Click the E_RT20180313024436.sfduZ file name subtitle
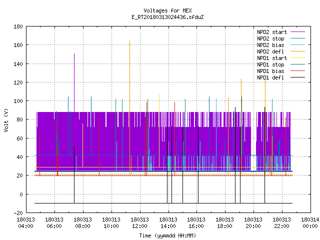Viewport: 320px width, 240px height. [x=167, y=17]
